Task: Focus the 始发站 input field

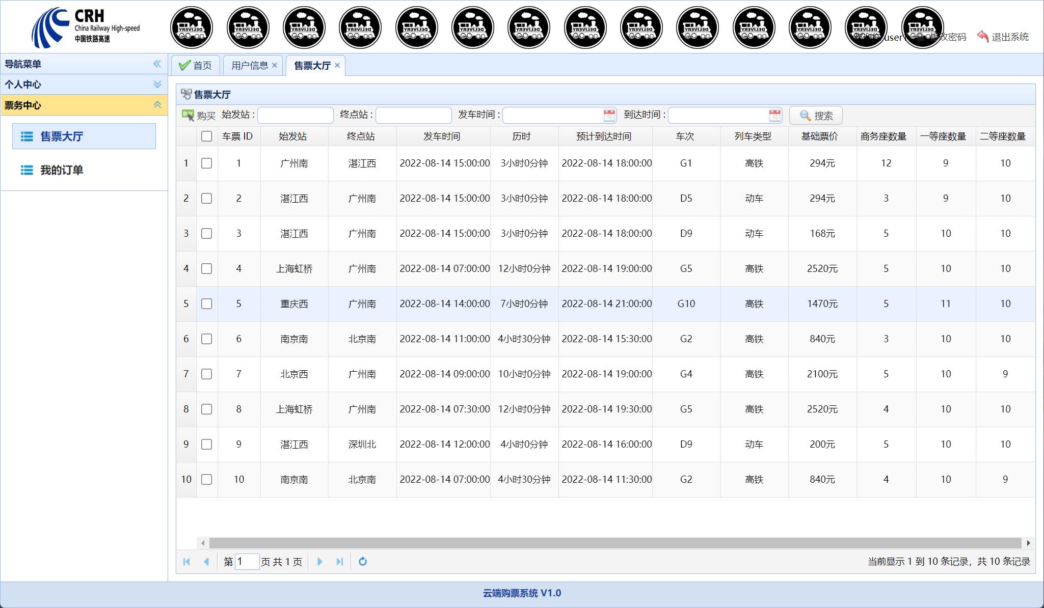Action: coord(296,116)
